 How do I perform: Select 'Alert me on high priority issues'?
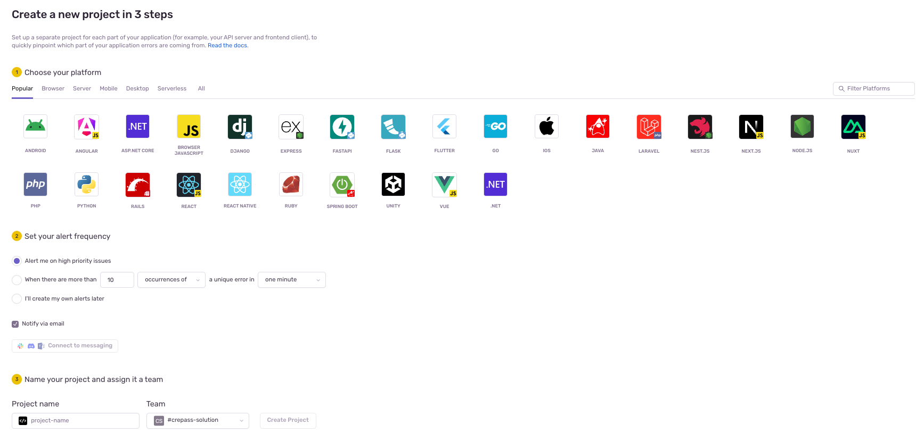coord(17,261)
